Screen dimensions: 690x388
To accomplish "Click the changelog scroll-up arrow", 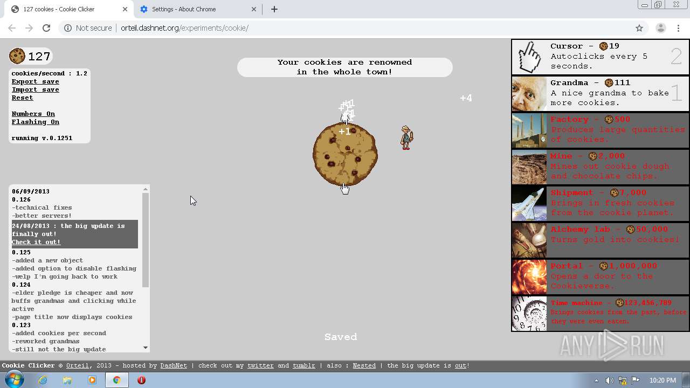I will tap(146, 189).
